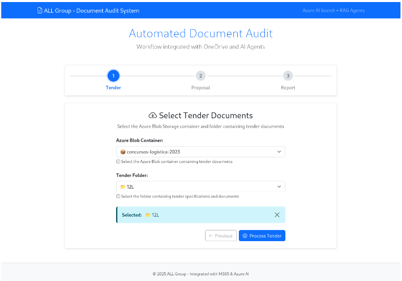This screenshot has width=402, height=281.
Task: Click the gear icon on Process Tender
Action: click(x=245, y=236)
